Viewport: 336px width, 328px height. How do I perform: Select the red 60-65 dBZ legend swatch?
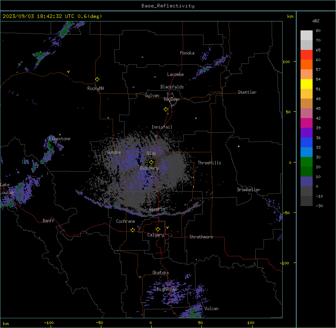(306, 55)
